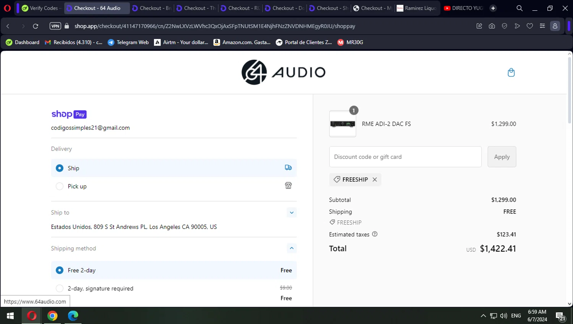
Task: Open Telegram Web bookmark
Action: click(128, 42)
